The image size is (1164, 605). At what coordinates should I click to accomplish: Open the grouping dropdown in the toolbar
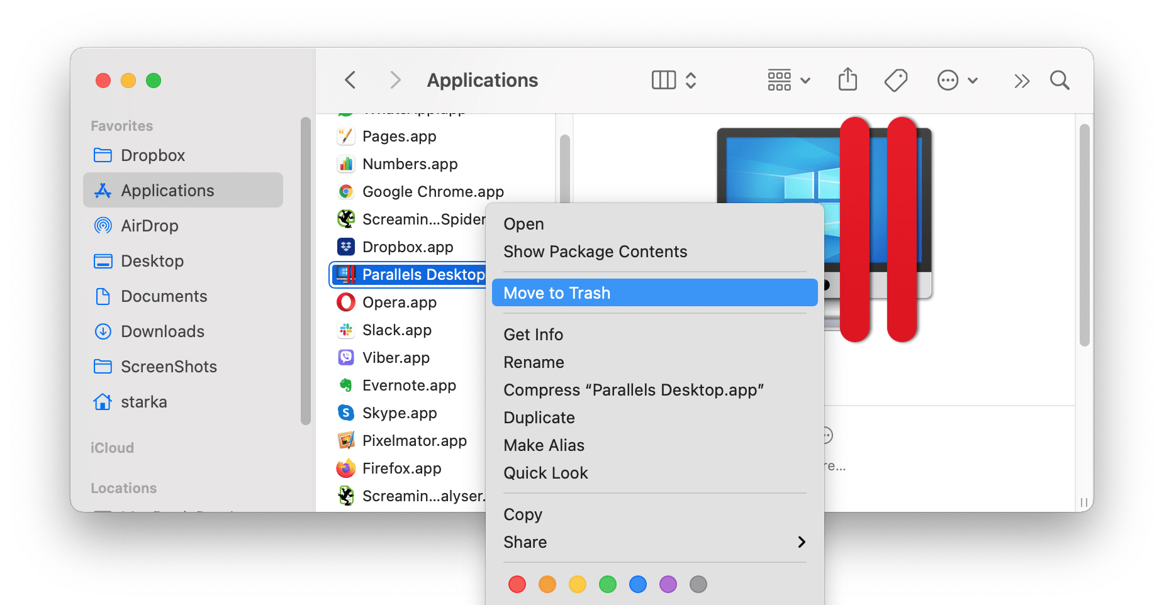pos(788,80)
